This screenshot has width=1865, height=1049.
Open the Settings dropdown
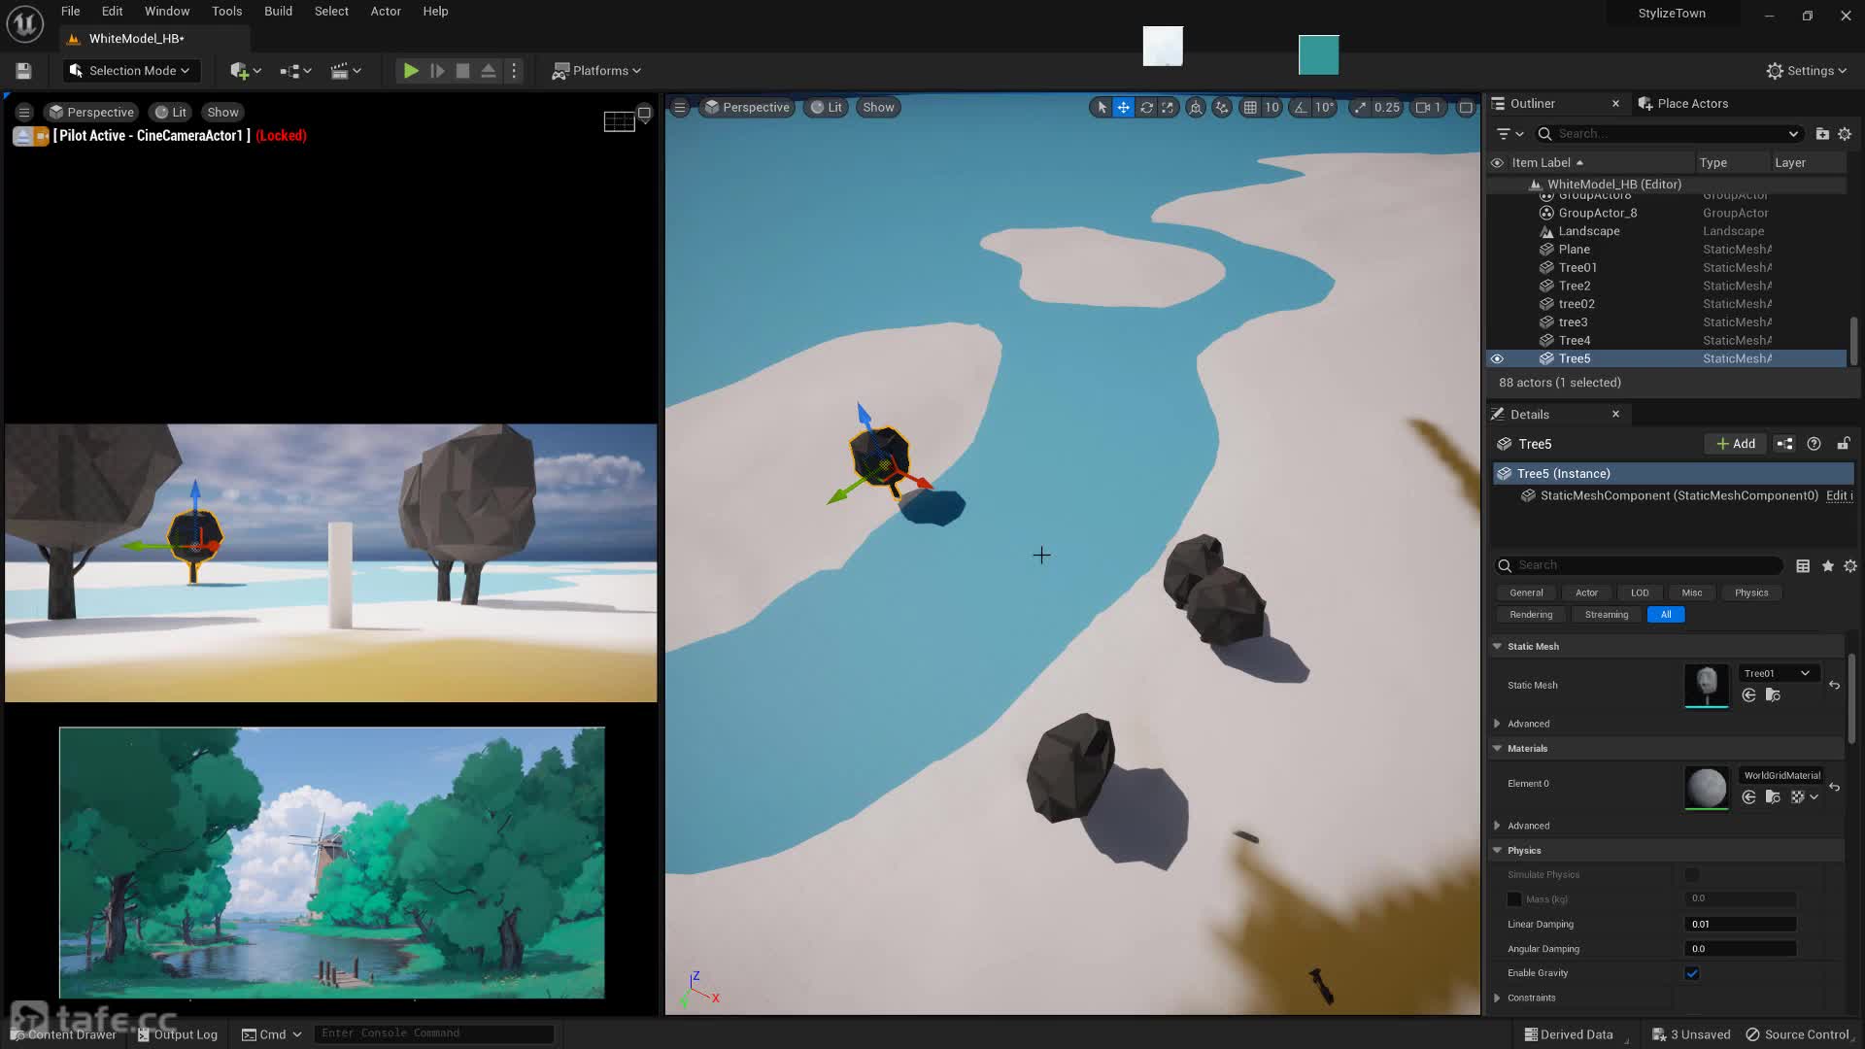pyautogui.click(x=1806, y=71)
